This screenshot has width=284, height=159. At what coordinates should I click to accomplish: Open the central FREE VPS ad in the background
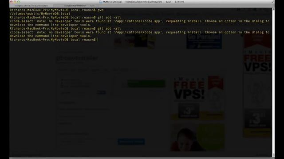(x=197, y=98)
